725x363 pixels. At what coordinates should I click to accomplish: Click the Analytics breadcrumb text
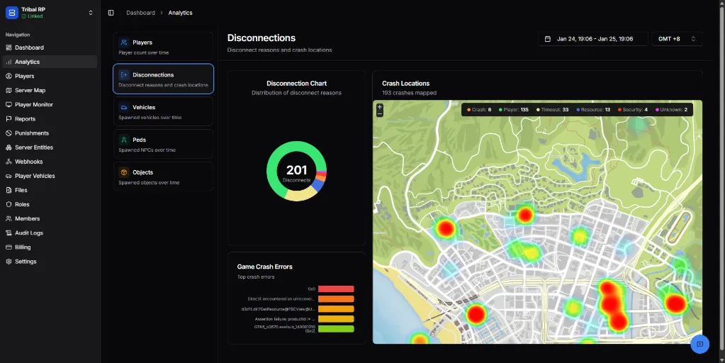pyautogui.click(x=180, y=13)
